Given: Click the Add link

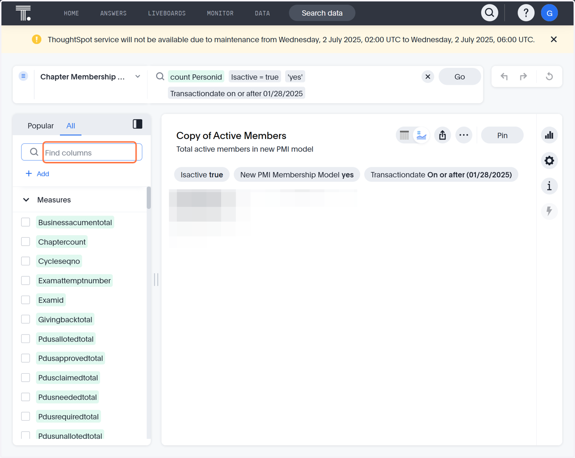Looking at the screenshot, I should pos(43,173).
